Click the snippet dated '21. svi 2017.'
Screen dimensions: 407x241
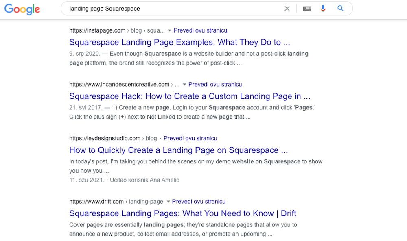tap(193, 112)
